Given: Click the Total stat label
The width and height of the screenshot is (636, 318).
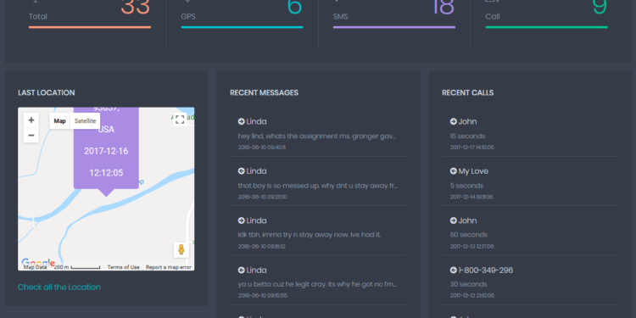Looking at the screenshot, I should (37, 17).
